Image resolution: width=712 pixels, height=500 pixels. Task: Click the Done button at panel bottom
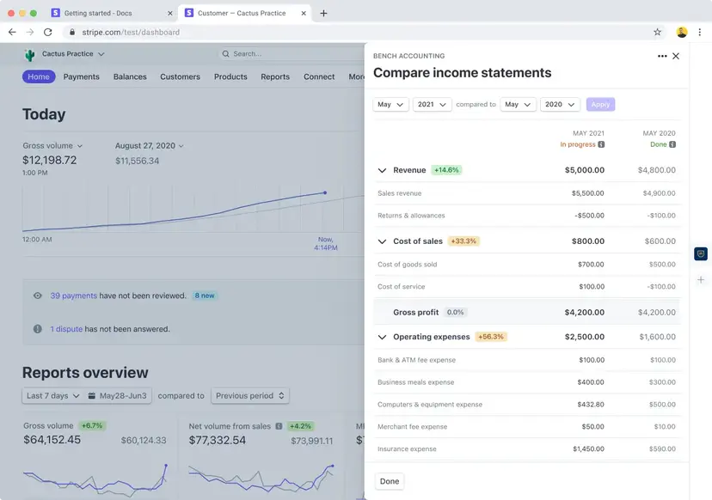coord(390,481)
